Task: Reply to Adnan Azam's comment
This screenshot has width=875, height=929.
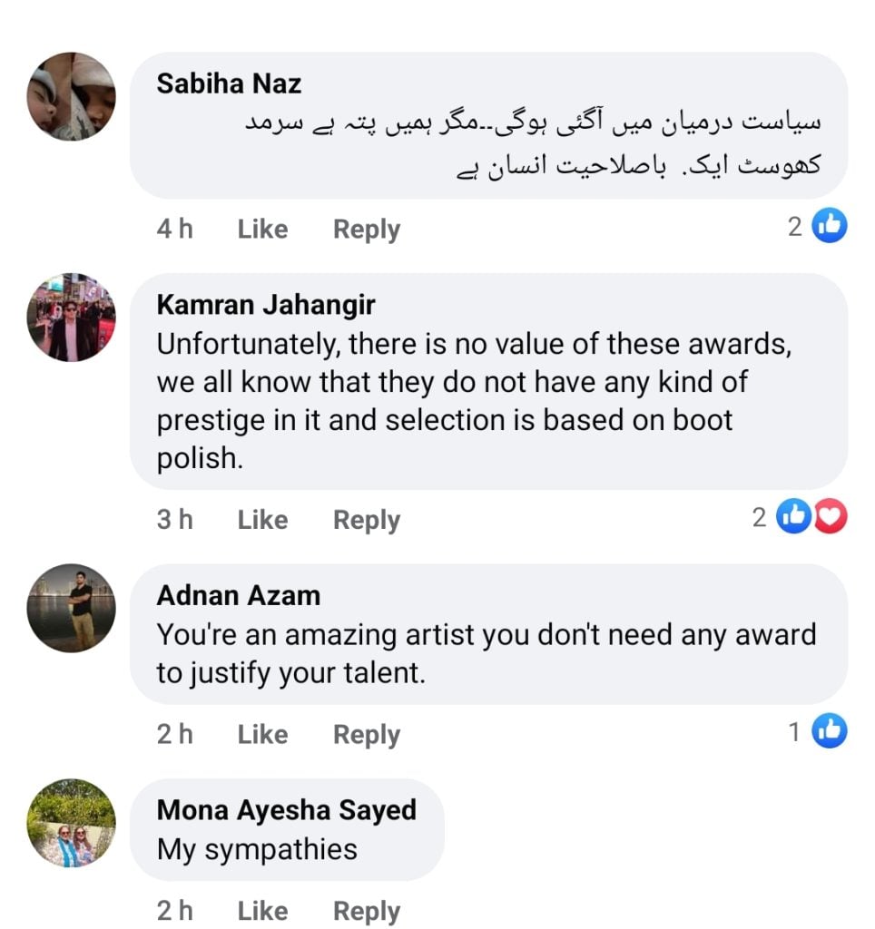Action: (x=366, y=734)
